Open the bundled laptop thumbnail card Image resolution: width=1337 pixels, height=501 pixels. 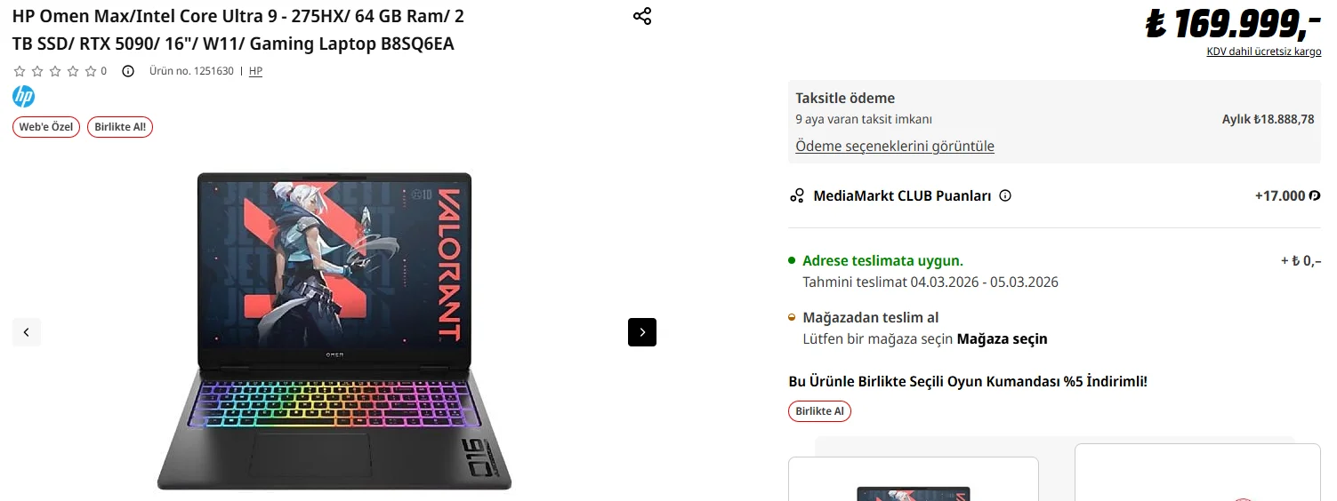pos(914,479)
